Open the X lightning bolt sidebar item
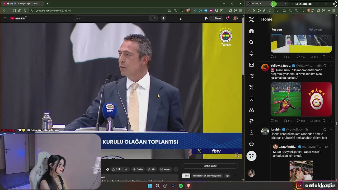This screenshot has width=338, height=190. (x=251, y=121)
